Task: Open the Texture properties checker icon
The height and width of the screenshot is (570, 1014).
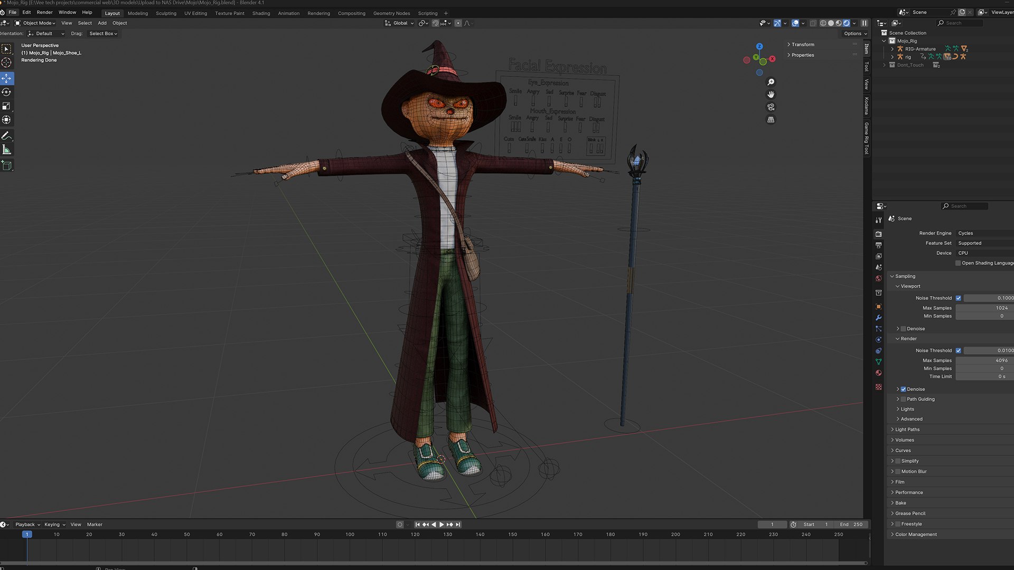Action: click(878, 387)
